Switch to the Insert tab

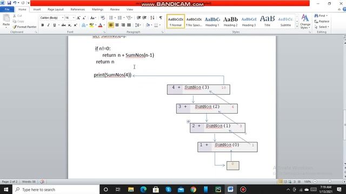point(37,10)
